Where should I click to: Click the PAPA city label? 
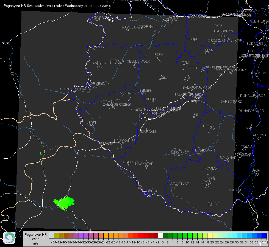(159, 54)
